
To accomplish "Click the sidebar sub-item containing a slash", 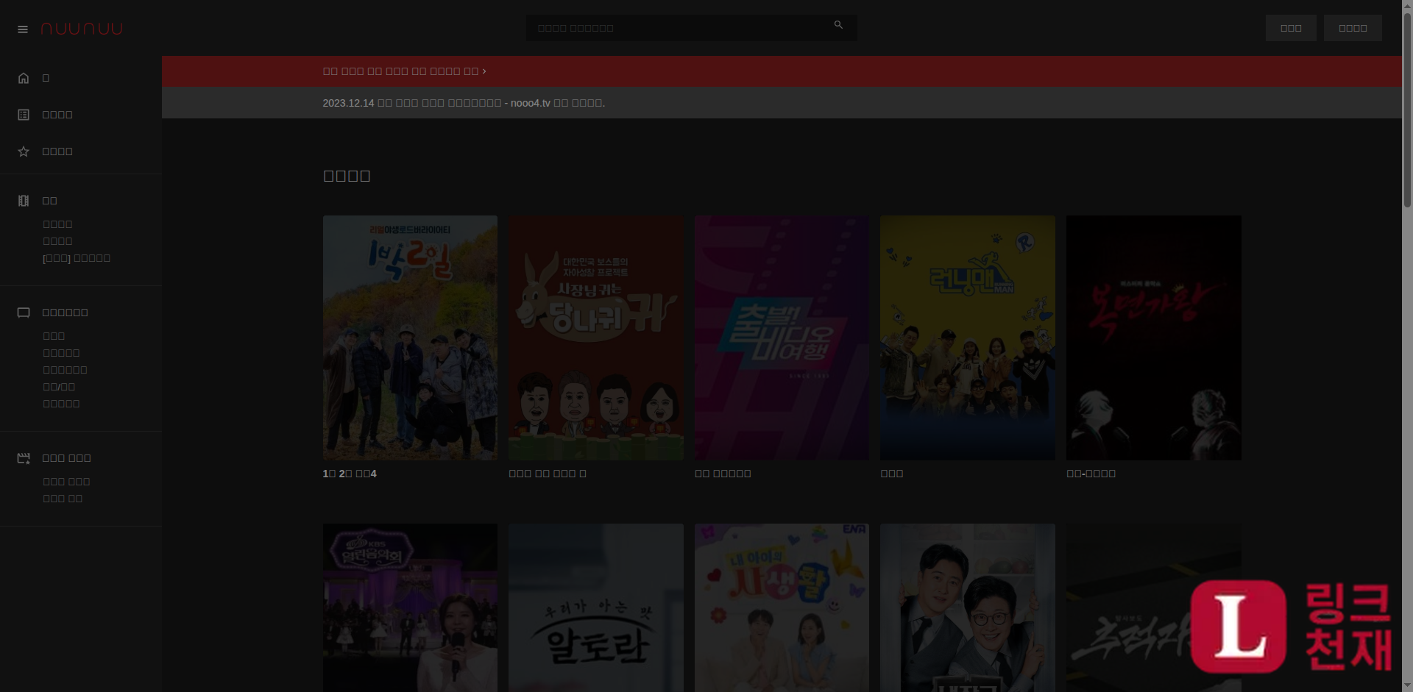I will point(59,387).
